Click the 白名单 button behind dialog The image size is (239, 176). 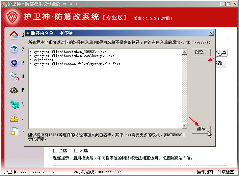tap(221, 53)
